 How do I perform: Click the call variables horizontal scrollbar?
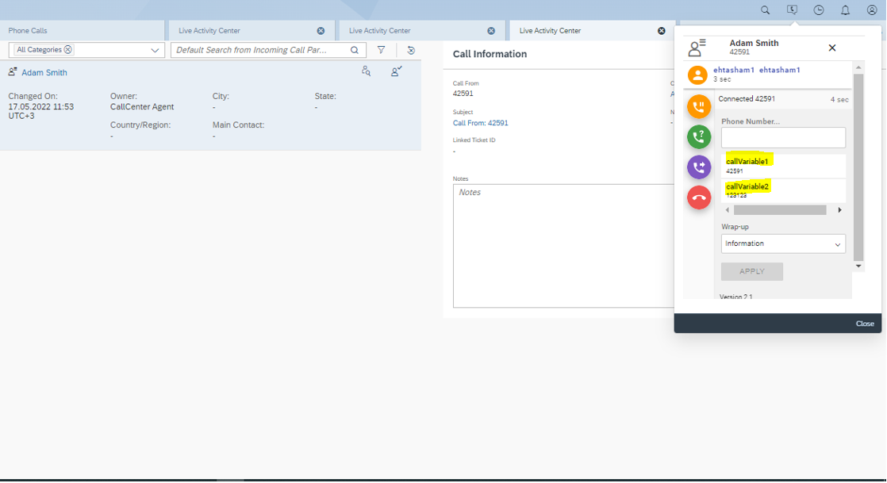(x=780, y=210)
